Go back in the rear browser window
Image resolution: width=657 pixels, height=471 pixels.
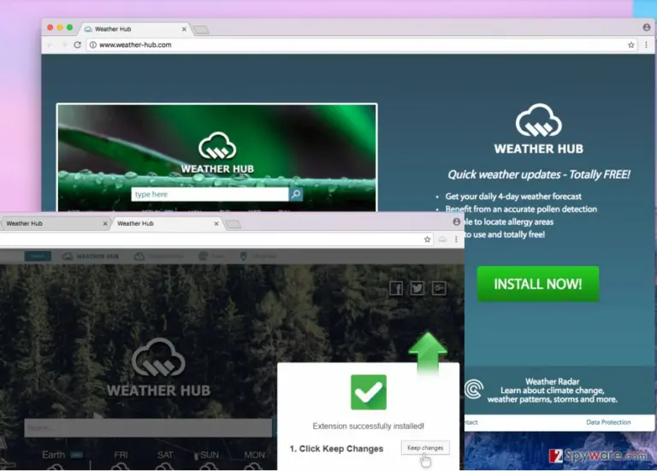[x=50, y=44]
